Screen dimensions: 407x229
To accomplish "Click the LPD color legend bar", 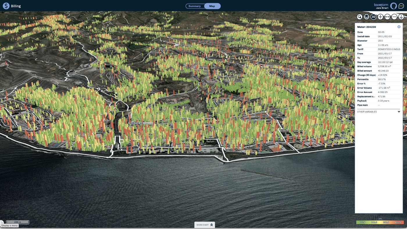I will (380, 222).
